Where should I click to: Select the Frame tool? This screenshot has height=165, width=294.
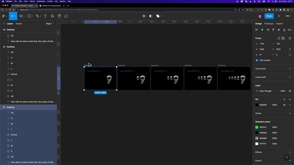[x=21, y=16]
